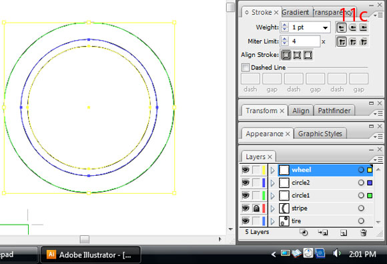Viewport: 387px width, 264px height.
Task: Click Create New Layer icon
Action: point(344,233)
